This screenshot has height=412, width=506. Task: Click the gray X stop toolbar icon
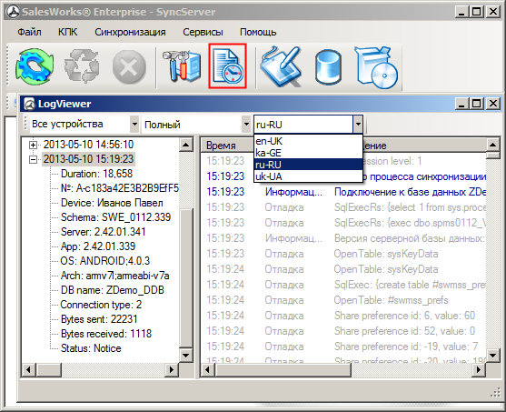click(129, 67)
